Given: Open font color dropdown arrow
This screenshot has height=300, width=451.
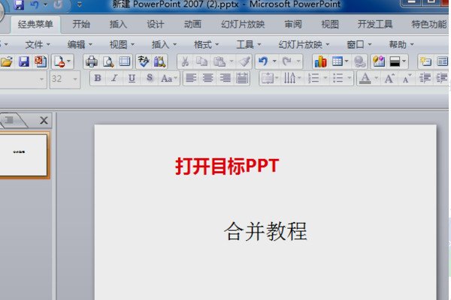Looking at the screenshot, I should coord(376,78).
